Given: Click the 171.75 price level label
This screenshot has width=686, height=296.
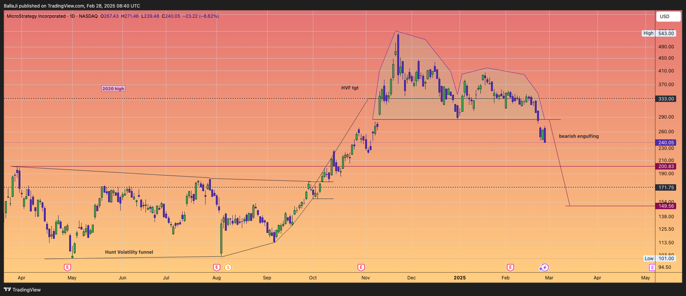Looking at the screenshot, I should [x=666, y=188].
